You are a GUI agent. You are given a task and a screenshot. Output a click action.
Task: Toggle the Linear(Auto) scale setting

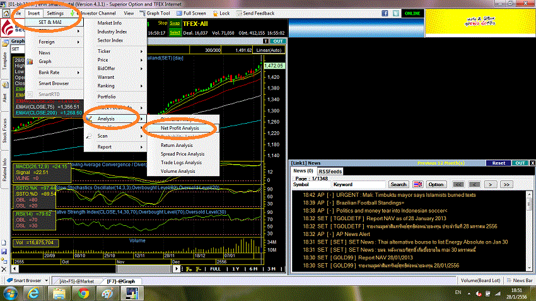tap(269, 50)
